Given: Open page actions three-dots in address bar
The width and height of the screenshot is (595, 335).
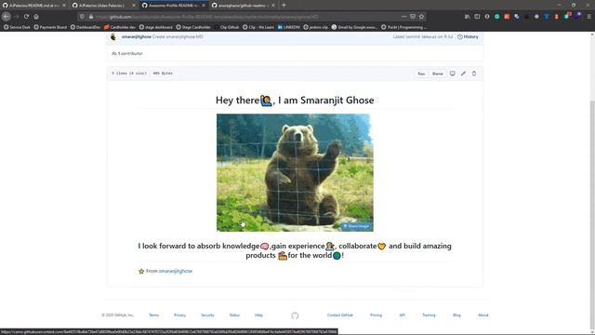Looking at the screenshot, I should pyautogui.click(x=403, y=17).
